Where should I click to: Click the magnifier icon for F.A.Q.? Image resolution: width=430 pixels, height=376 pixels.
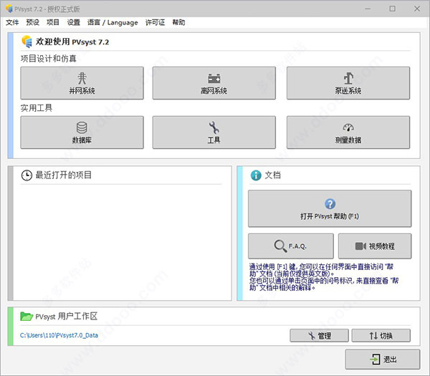pyautogui.click(x=280, y=246)
